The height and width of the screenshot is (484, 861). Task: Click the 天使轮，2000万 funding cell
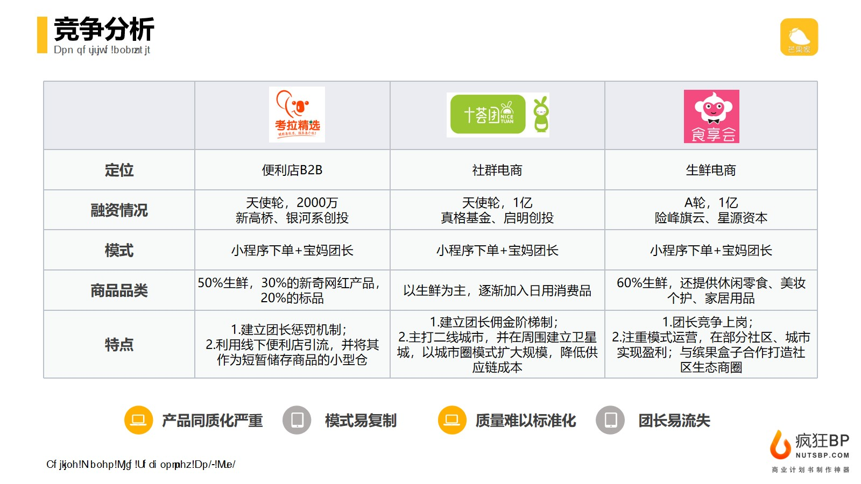coord(292,210)
